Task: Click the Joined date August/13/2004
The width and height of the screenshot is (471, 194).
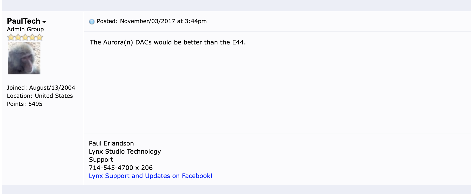Action: pyautogui.click(x=52, y=88)
